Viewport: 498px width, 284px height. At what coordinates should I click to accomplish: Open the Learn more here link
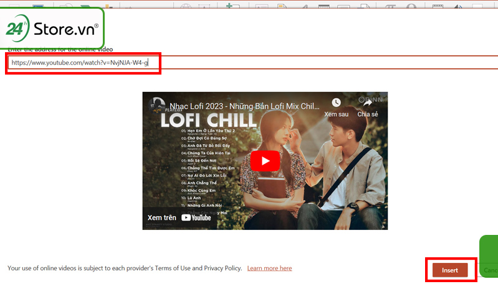269,268
